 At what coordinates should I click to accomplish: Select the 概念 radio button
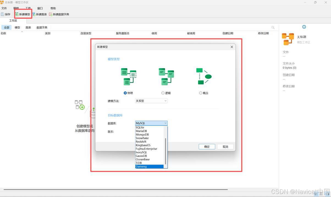(x=201, y=93)
